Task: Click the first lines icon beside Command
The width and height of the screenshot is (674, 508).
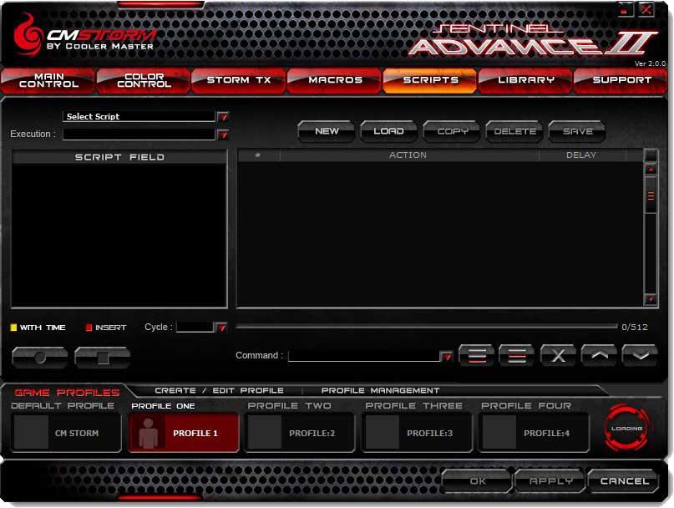Action: click(x=476, y=356)
